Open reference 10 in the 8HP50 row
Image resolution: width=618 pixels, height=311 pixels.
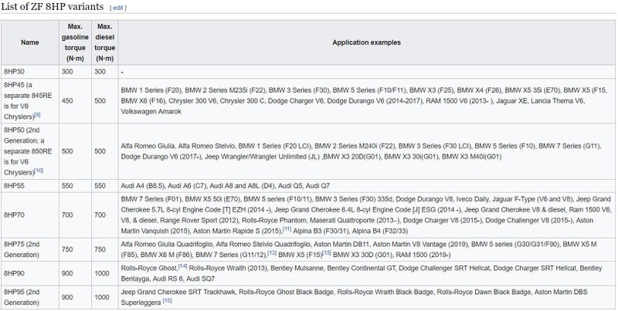tap(39, 171)
